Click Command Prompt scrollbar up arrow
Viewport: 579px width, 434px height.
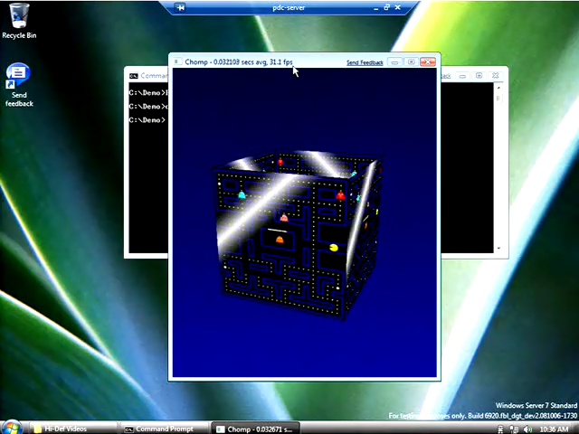(x=498, y=88)
